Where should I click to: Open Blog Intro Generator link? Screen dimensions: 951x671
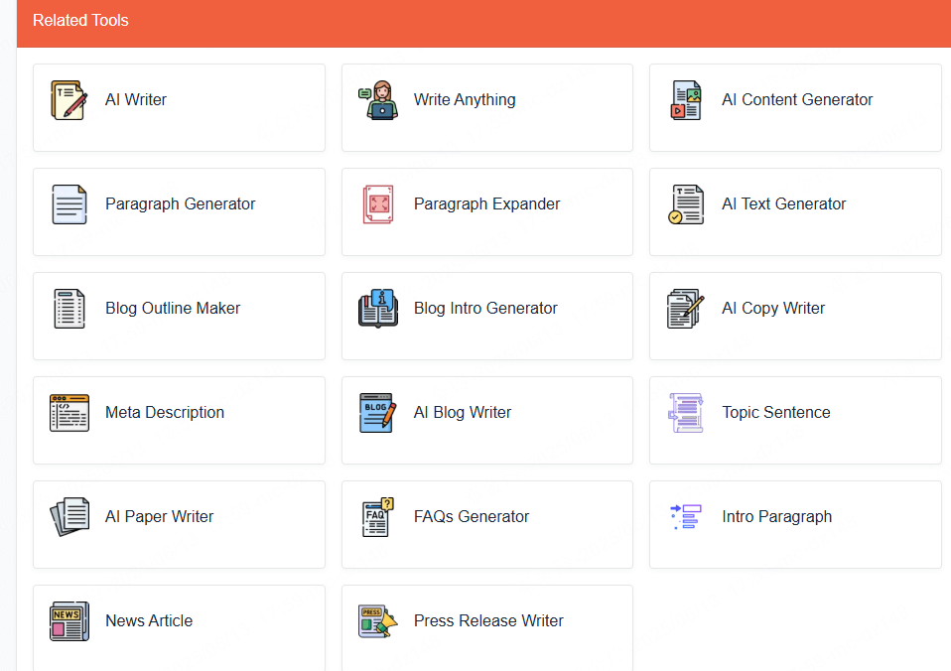pyautogui.click(x=485, y=308)
